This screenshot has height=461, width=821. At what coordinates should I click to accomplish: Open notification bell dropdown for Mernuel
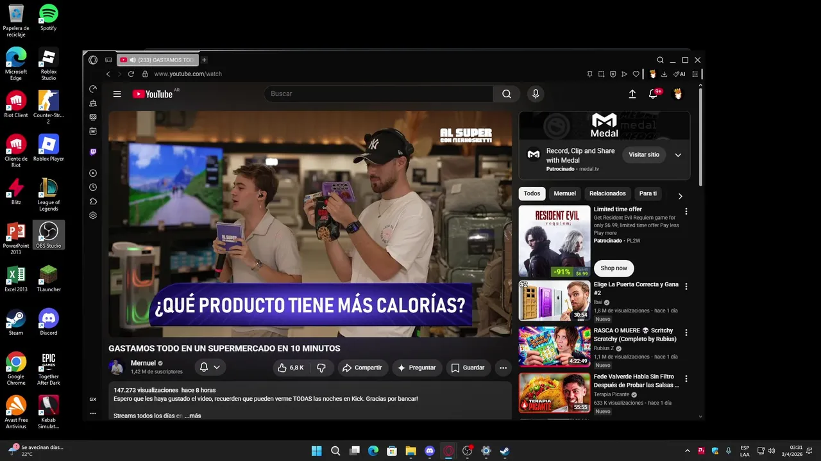point(210,368)
